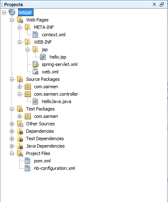The height and width of the screenshot is (202, 168).
Task: Click the Web Pages folder icon
Action: (x=20, y=20)
